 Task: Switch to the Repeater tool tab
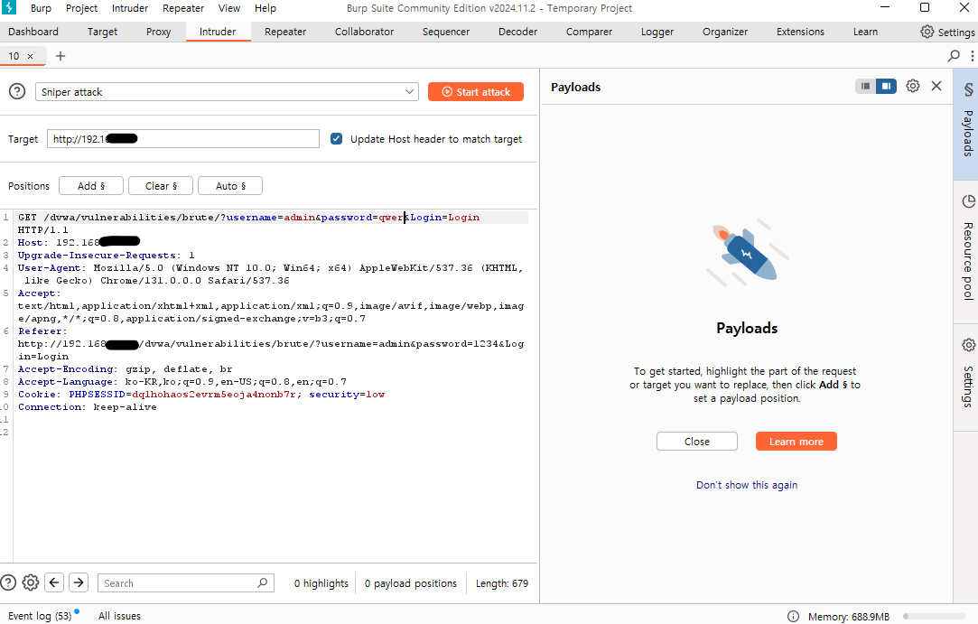click(285, 32)
